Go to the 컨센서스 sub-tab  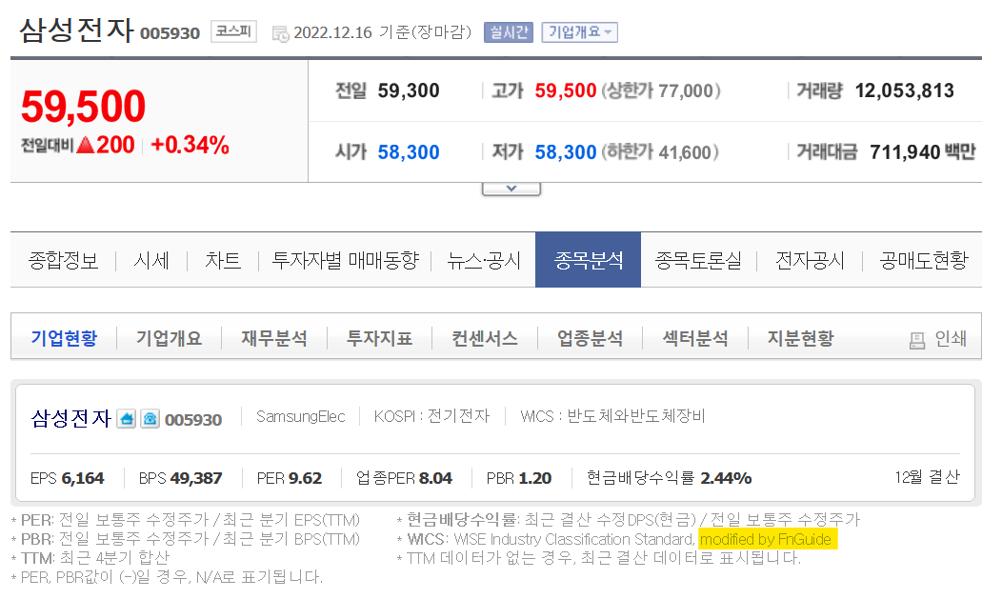pos(485,338)
